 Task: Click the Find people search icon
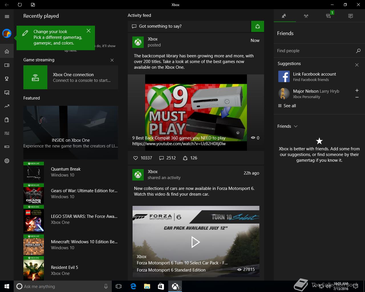pyautogui.click(x=358, y=51)
